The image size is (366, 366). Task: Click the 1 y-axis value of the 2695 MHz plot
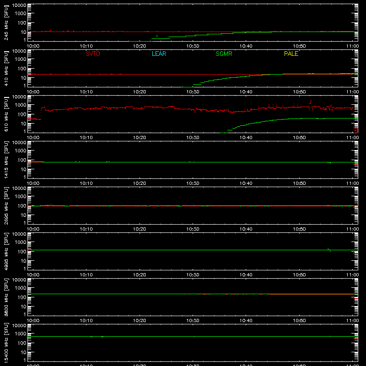(x=25, y=223)
